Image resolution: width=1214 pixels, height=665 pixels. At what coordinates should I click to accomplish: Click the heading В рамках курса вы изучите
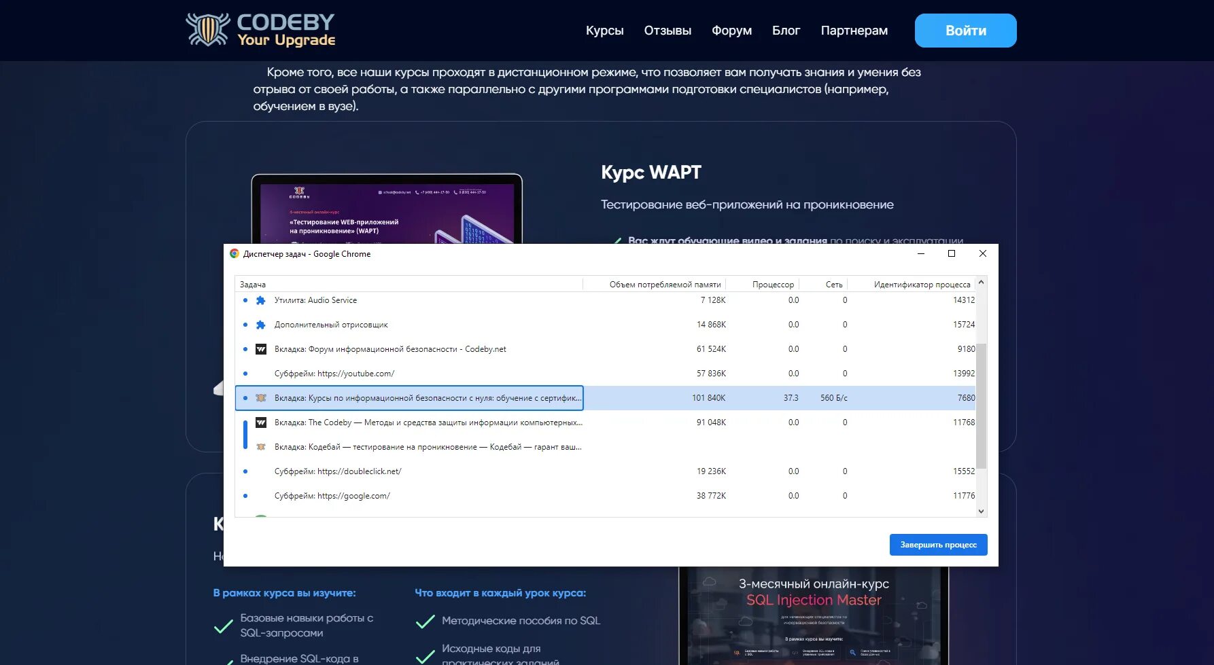pyautogui.click(x=284, y=593)
